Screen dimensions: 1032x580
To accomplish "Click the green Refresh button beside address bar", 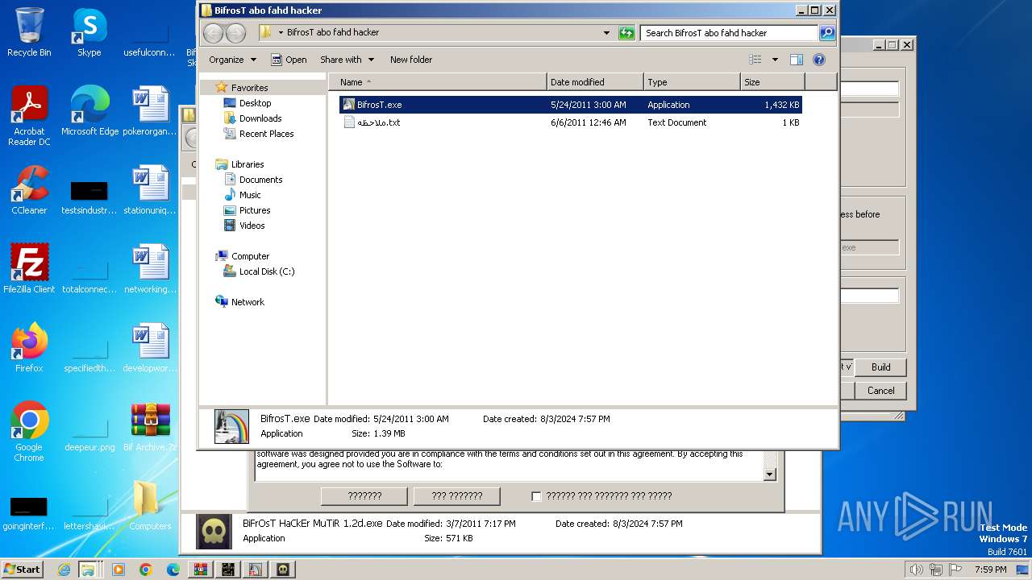I will coord(626,33).
